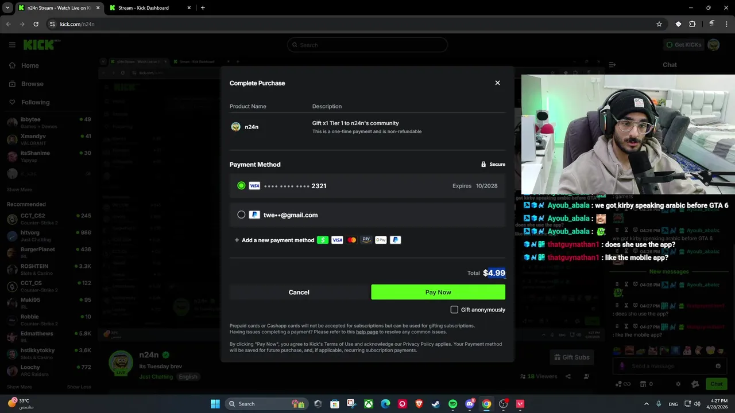Screen dimensions: 735x413
Task: Click the microphone tray icon
Action: coord(659,404)
